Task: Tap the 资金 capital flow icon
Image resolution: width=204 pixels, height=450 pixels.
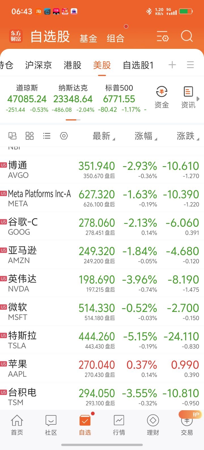Action: [x=162, y=97]
